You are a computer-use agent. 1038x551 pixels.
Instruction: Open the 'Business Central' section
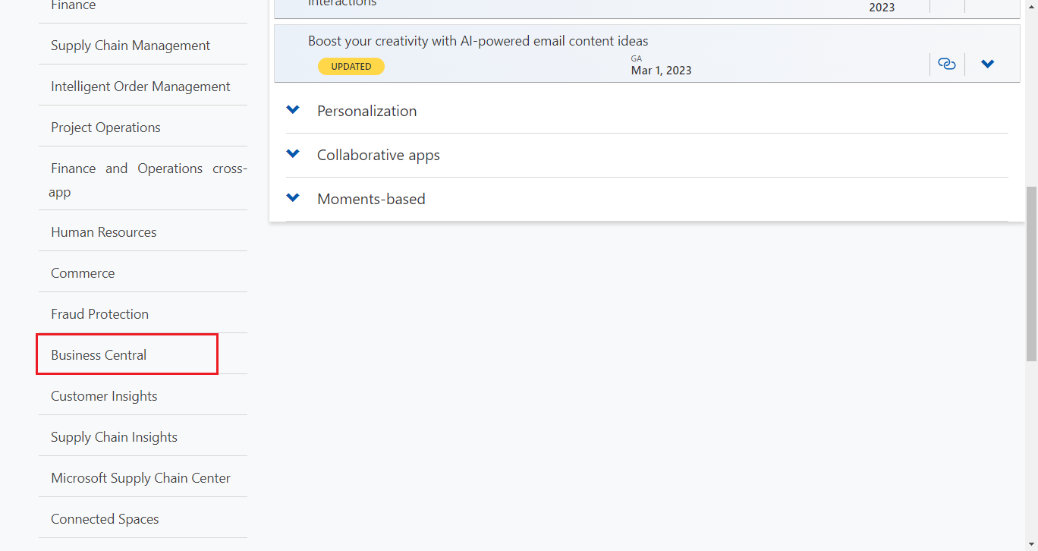pyautogui.click(x=98, y=354)
